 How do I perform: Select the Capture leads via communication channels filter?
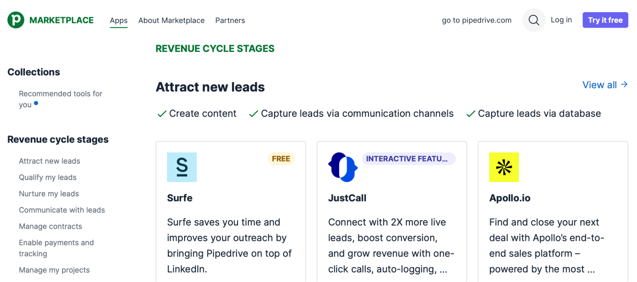point(357,113)
